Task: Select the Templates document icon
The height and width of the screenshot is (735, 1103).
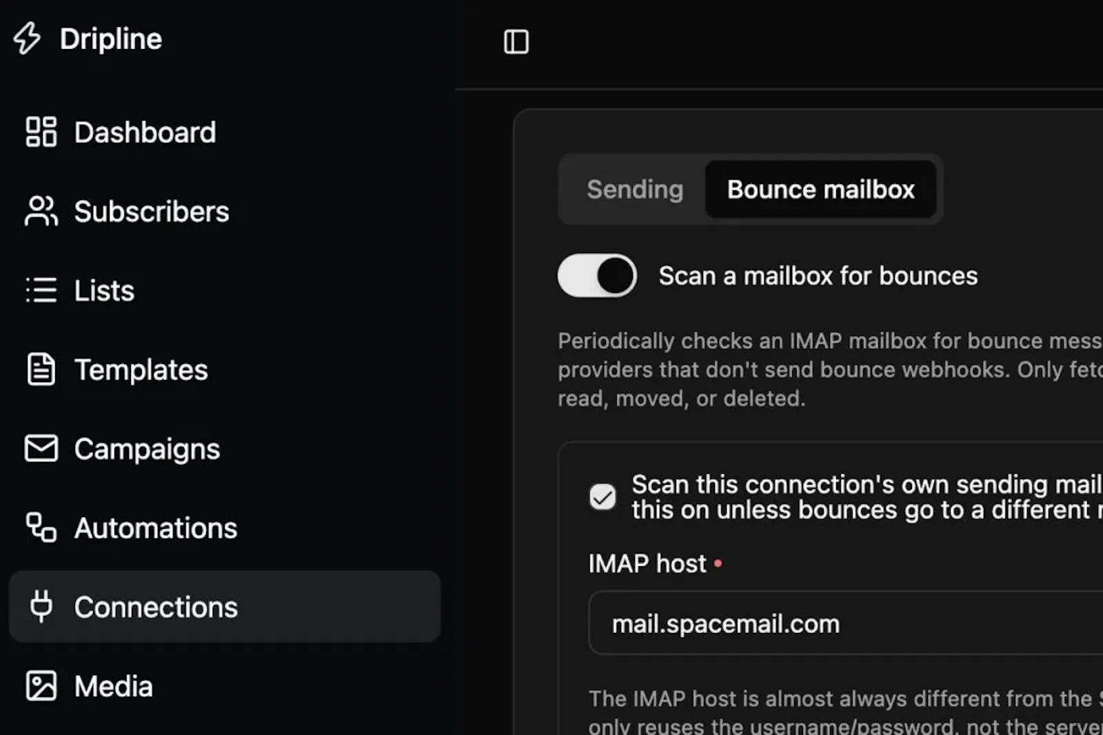Action: (41, 369)
